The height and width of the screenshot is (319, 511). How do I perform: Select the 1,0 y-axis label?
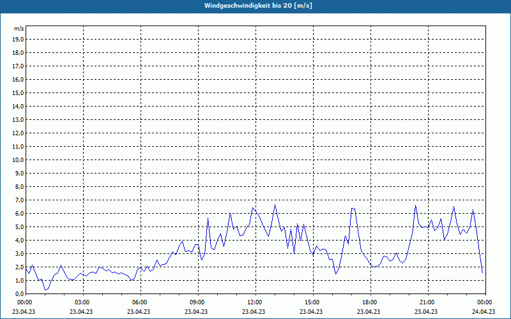click(19, 280)
